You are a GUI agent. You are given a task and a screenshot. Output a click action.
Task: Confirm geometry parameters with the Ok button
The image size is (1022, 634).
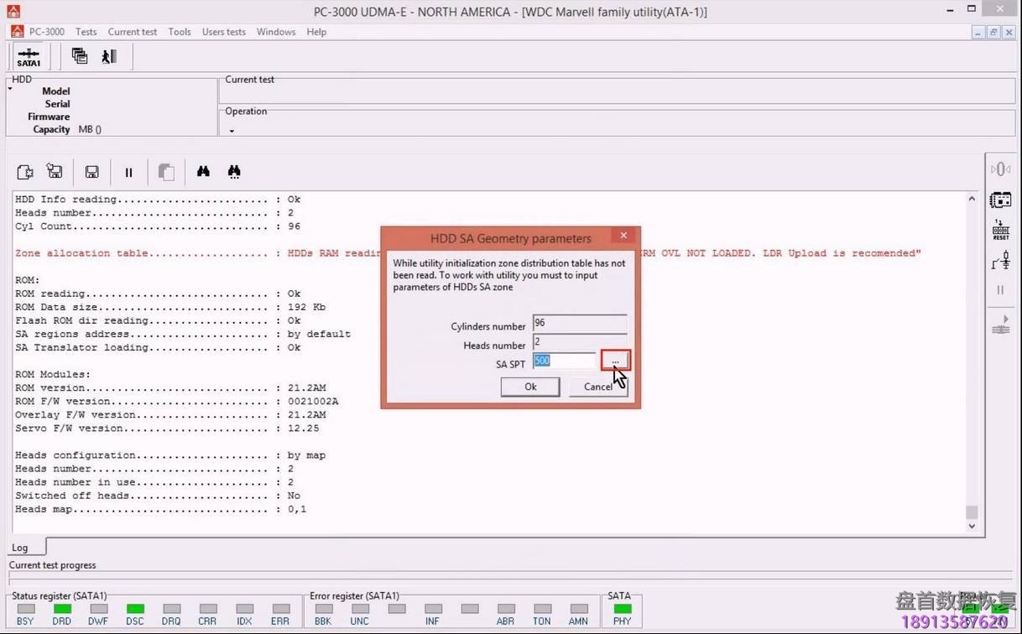tap(529, 387)
